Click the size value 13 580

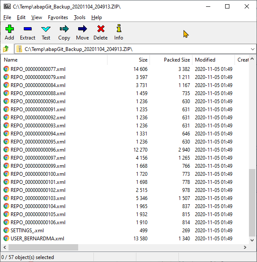click(140, 239)
